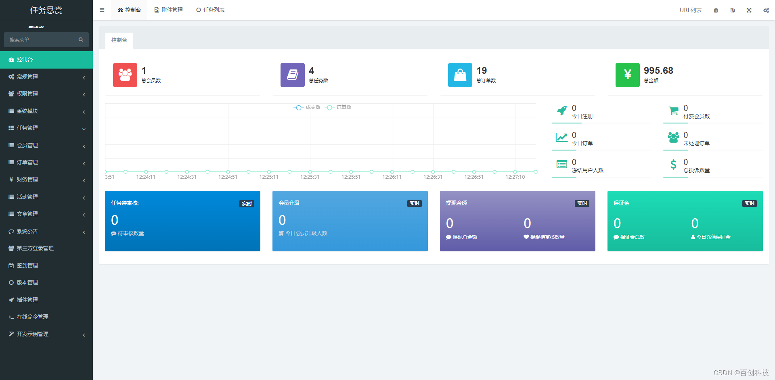Click the 19 total orders value

pyautogui.click(x=482, y=71)
